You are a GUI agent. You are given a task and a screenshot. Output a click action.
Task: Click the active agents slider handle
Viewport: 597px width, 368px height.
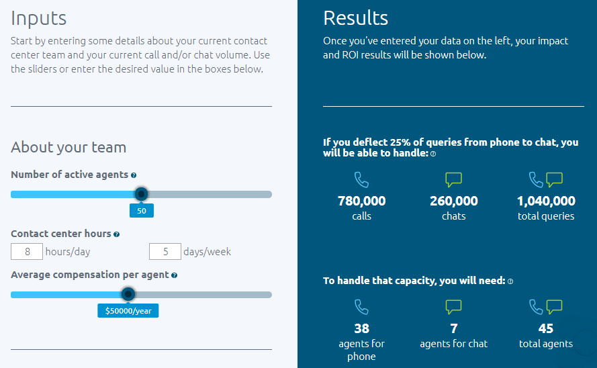pyautogui.click(x=141, y=194)
